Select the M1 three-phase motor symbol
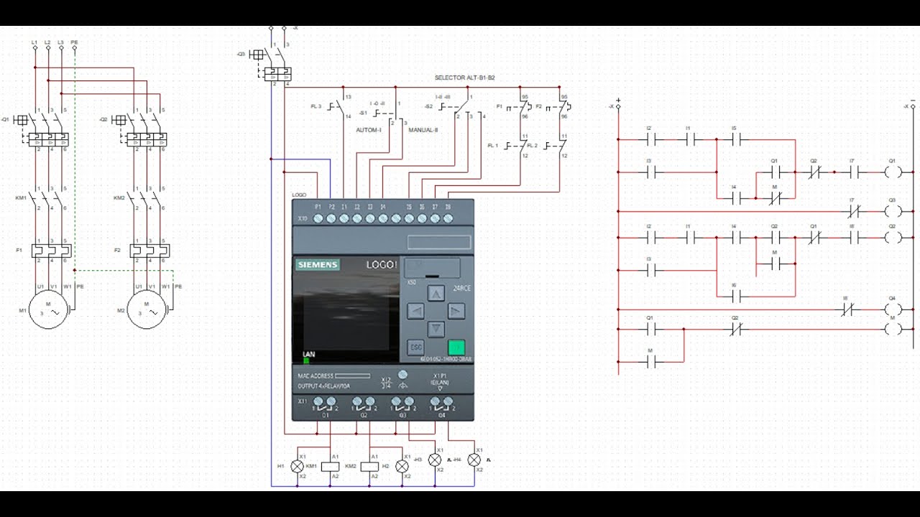Viewport: 920px width, 517px height. click(x=48, y=309)
